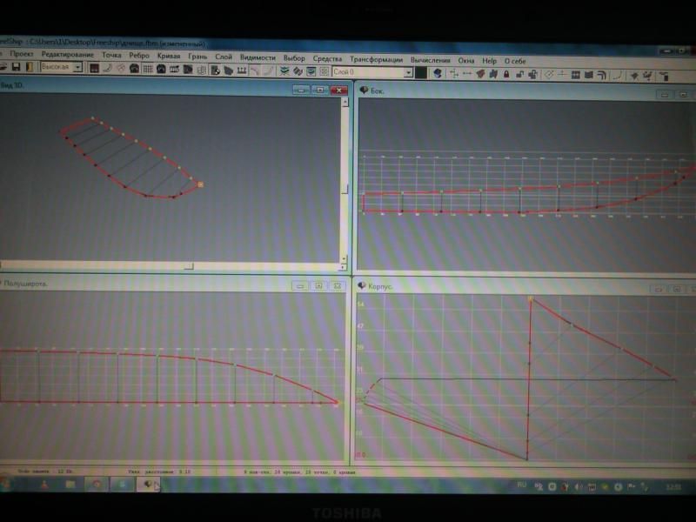This screenshot has width=696, height=522.
Task: Click the selected yellow control point in 3D view
Action: 201,184
